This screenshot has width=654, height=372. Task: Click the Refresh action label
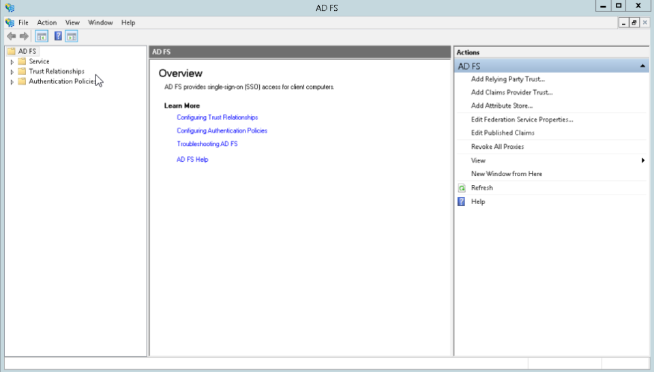482,188
